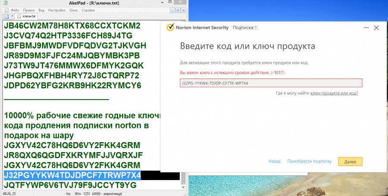This screenshot has height=196, width=388.
Task: Click the line JR89D9M3FJFC24MJQBYMBK3PB
Action: click(72, 56)
